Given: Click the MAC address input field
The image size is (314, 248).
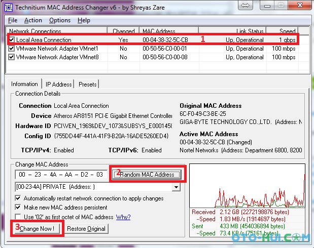Looking at the screenshot, I should 61,175.
